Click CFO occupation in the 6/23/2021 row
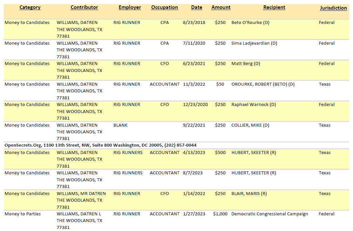 [x=165, y=64]
